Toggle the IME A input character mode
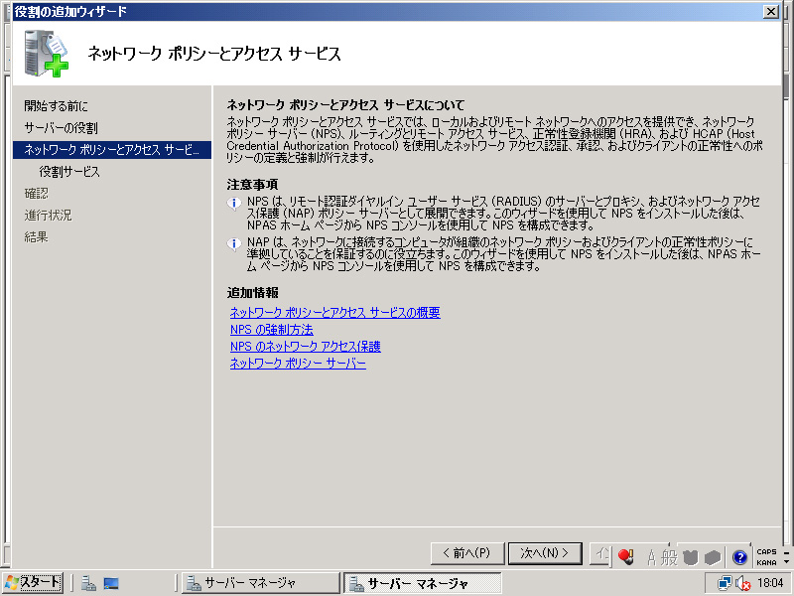Screen dimensions: 794x596 [x=652, y=557]
